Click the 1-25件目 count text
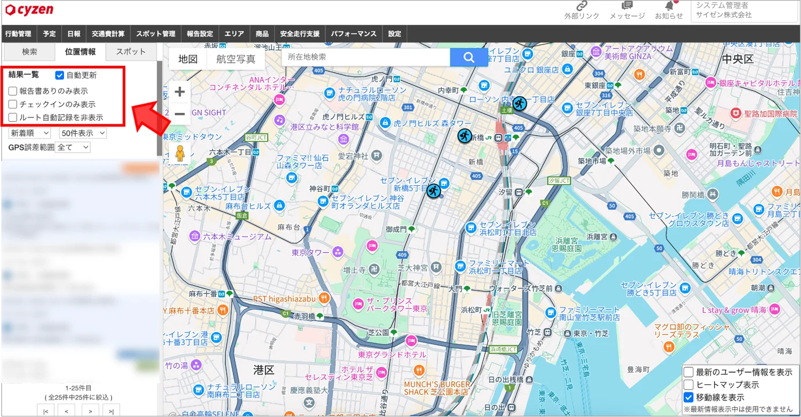 tap(78, 388)
